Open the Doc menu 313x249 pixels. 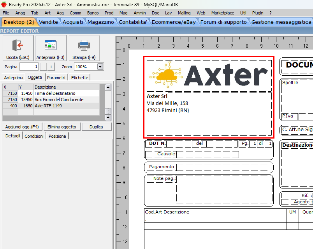[x=155, y=13]
